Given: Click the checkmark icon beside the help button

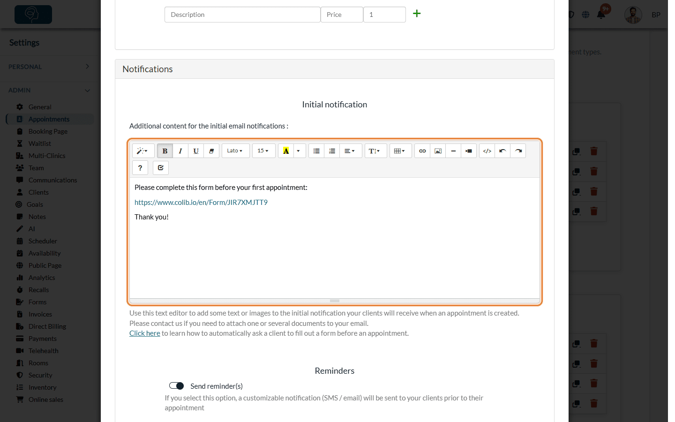Looking at the screenshot, I should [161, 168].
